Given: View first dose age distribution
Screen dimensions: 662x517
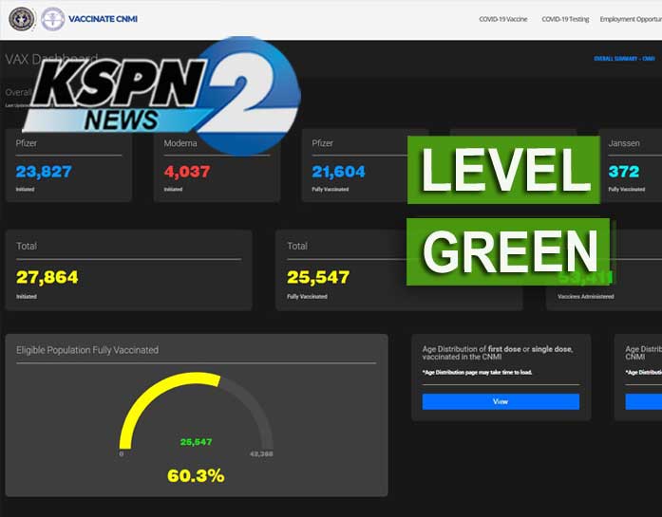Looking at the screenshot, I should coord(501,401).
